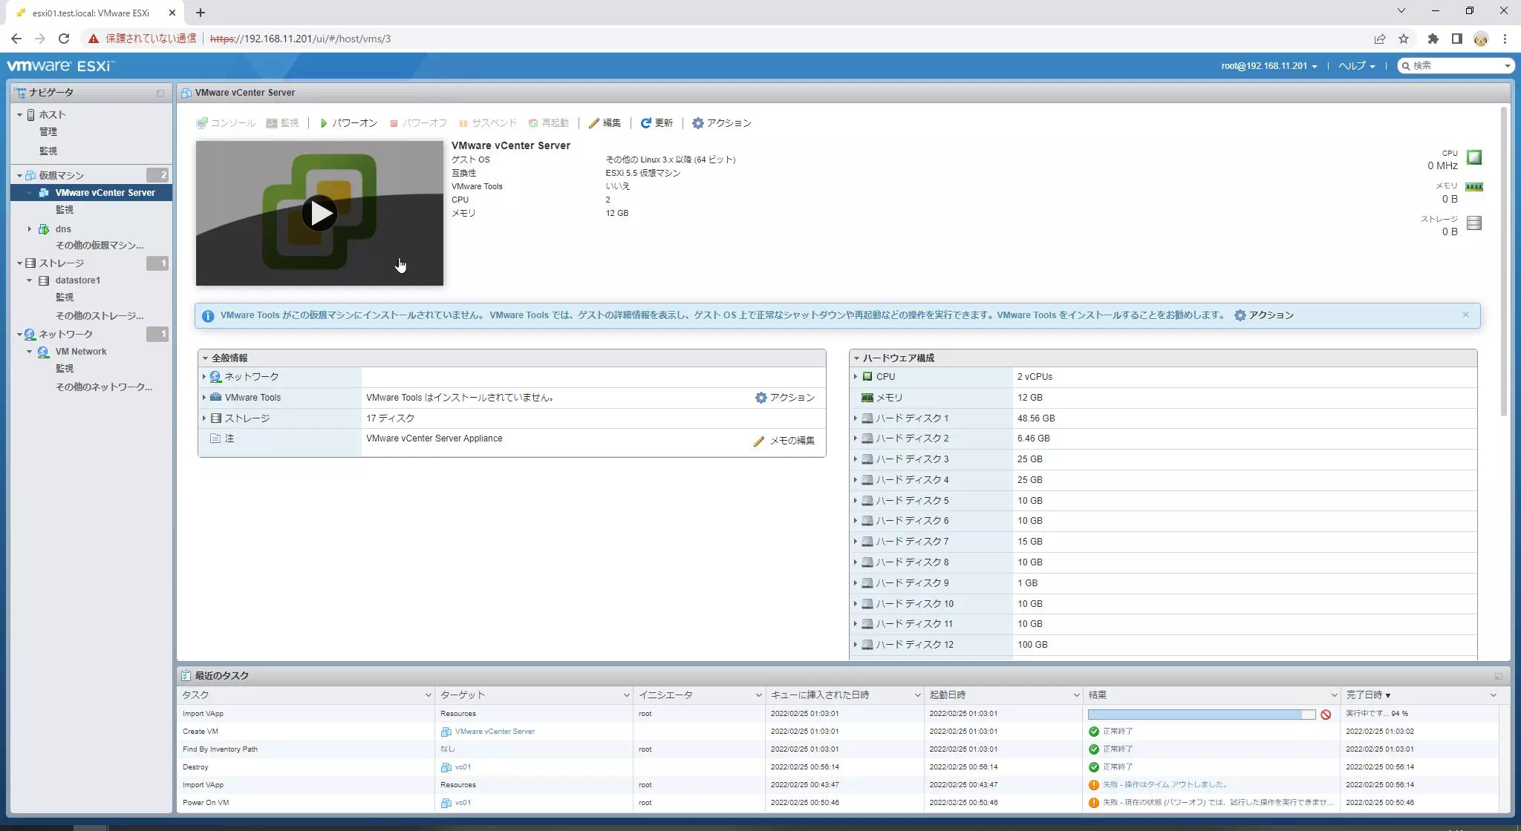The image size is (1521, 831).
Task: Open other storage (その他のストレージ...)
Action: (100, 316)
